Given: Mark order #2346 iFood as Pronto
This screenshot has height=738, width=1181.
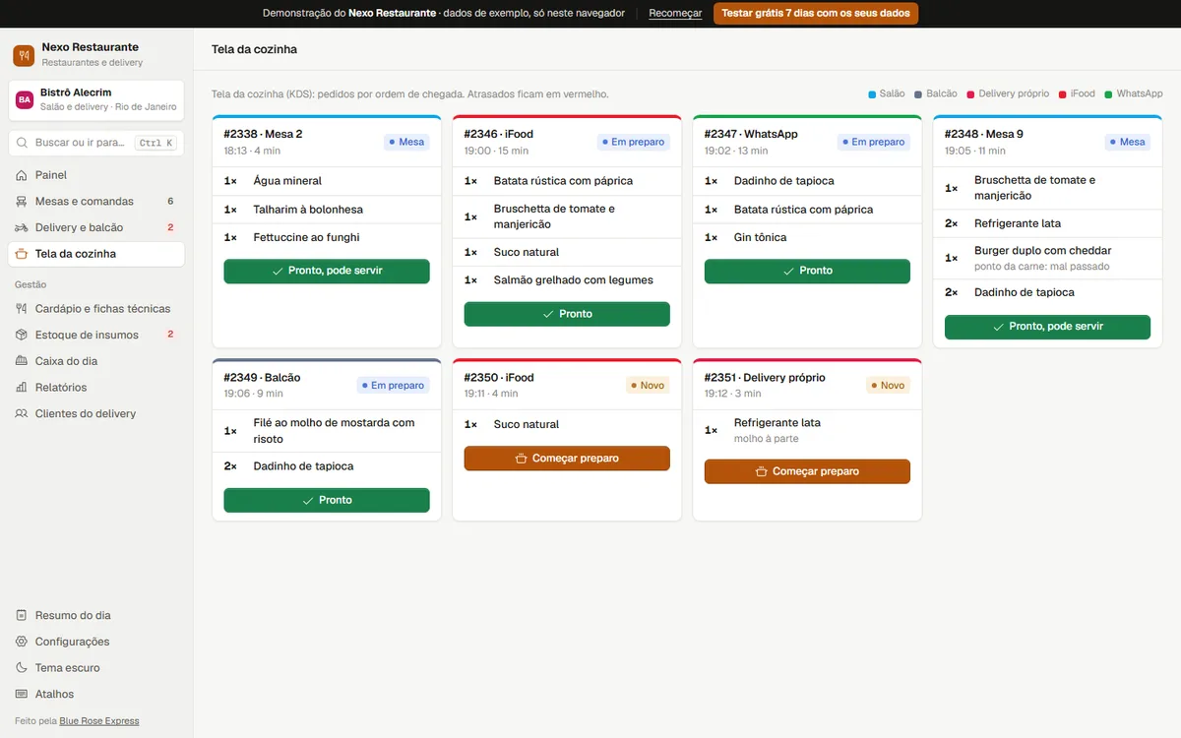Looking at the screenshot, I should [567, 314].
